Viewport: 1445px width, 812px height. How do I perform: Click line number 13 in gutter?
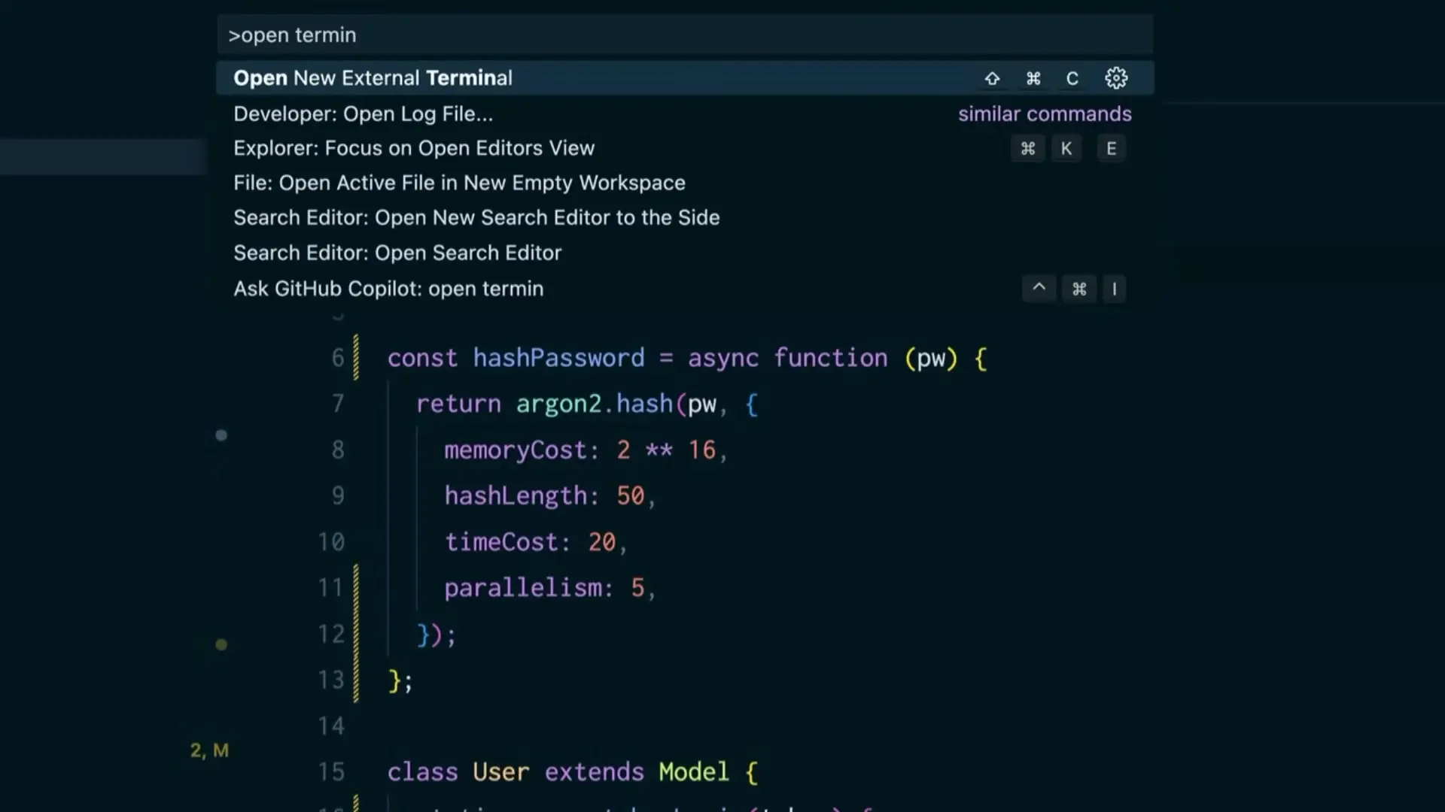point(331,680)
